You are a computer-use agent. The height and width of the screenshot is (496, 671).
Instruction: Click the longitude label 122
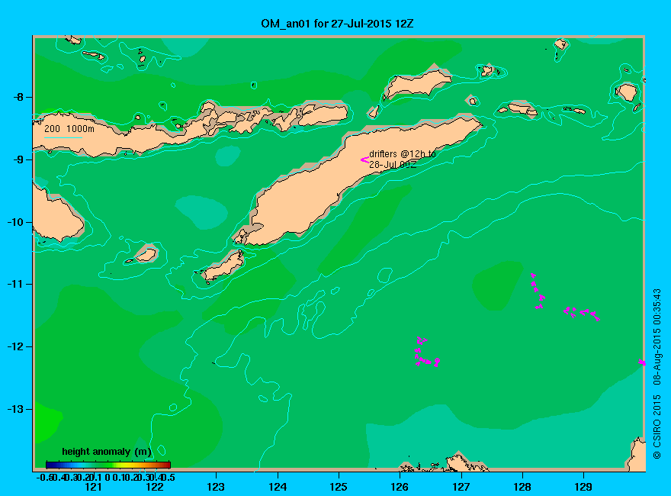155,487
